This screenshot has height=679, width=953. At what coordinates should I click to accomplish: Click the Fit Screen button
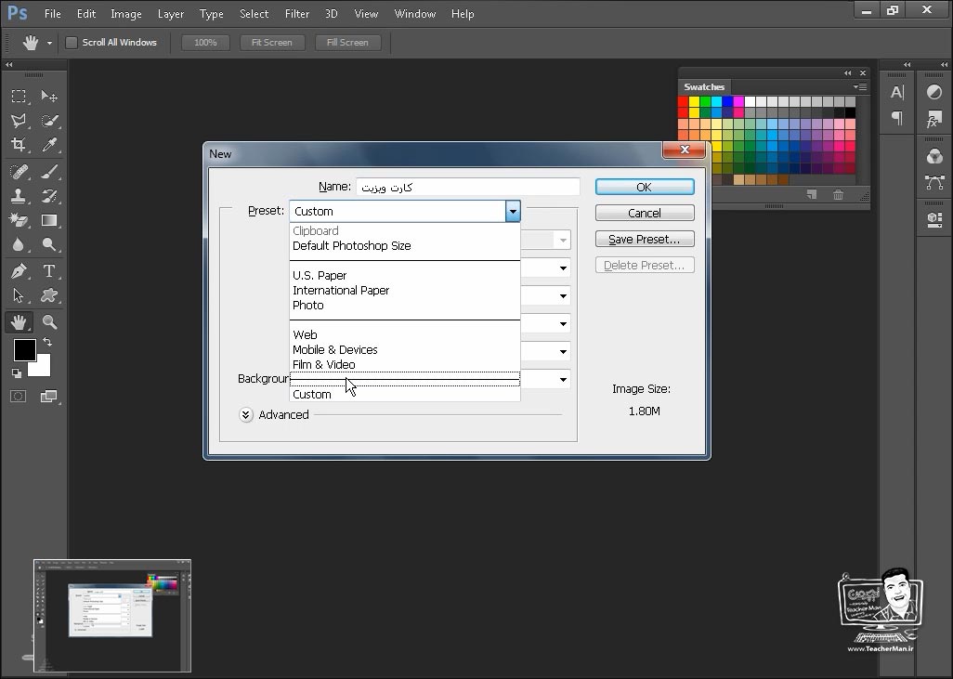[271, 43]
